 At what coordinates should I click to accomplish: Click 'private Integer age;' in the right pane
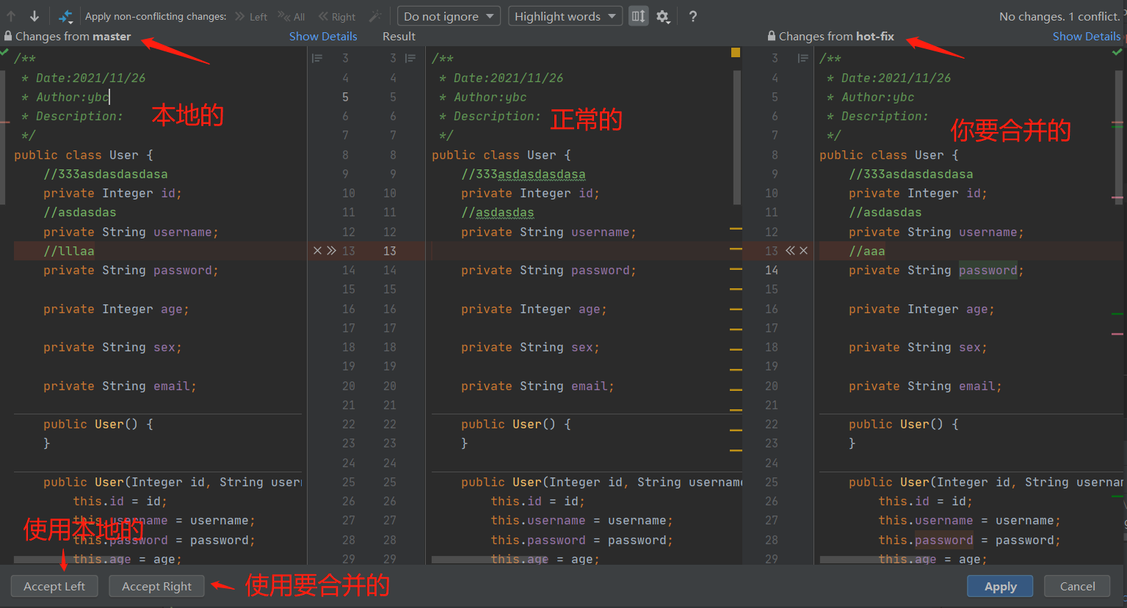point(921,309)
